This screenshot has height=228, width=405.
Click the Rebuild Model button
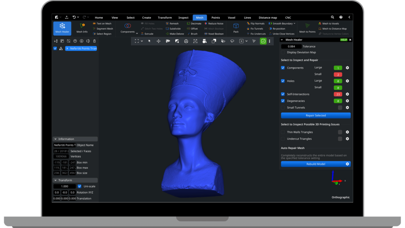pyautogui.click(x=316, y=164)
